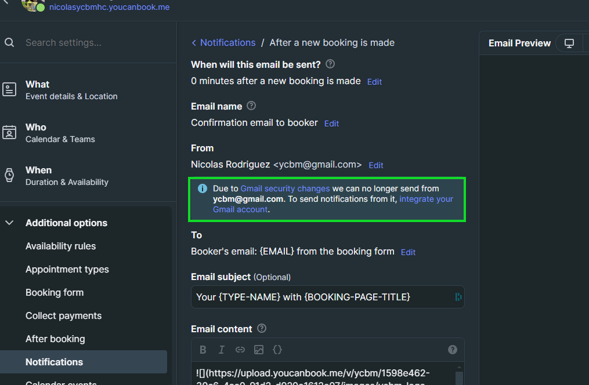Open the 'integrate your Gmail account' link
The width and height of the screenshot is (589, 385).
pyautogui.click(x=426, y=199)
